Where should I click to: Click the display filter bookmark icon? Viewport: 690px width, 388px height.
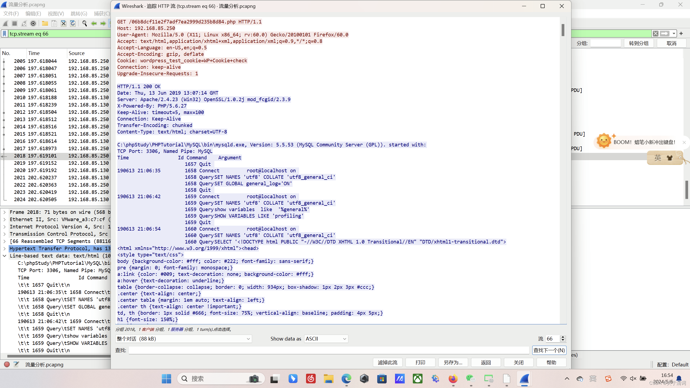tap(5, 34)
